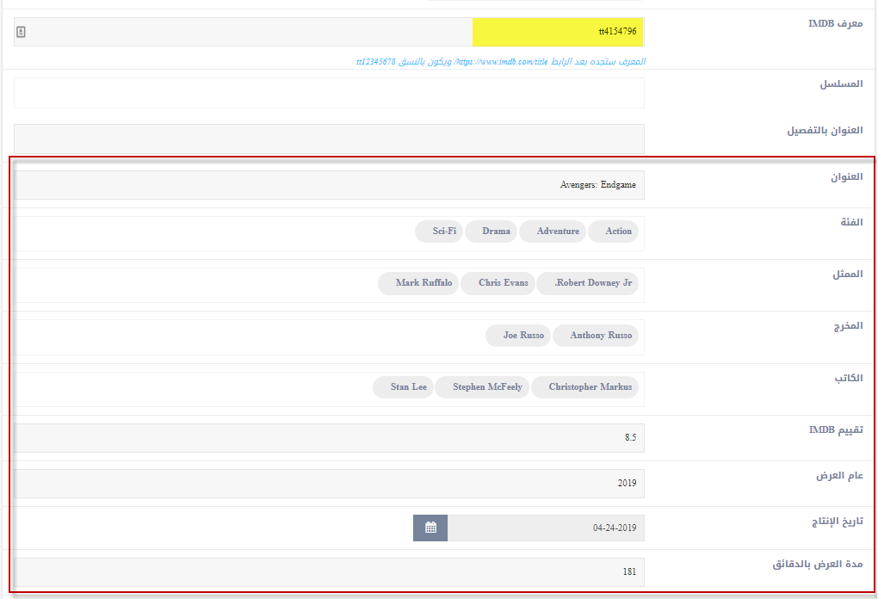Click the Anthony Russo director tag
The width and height of the screenshot is (878, 599).
click(596, 336)
